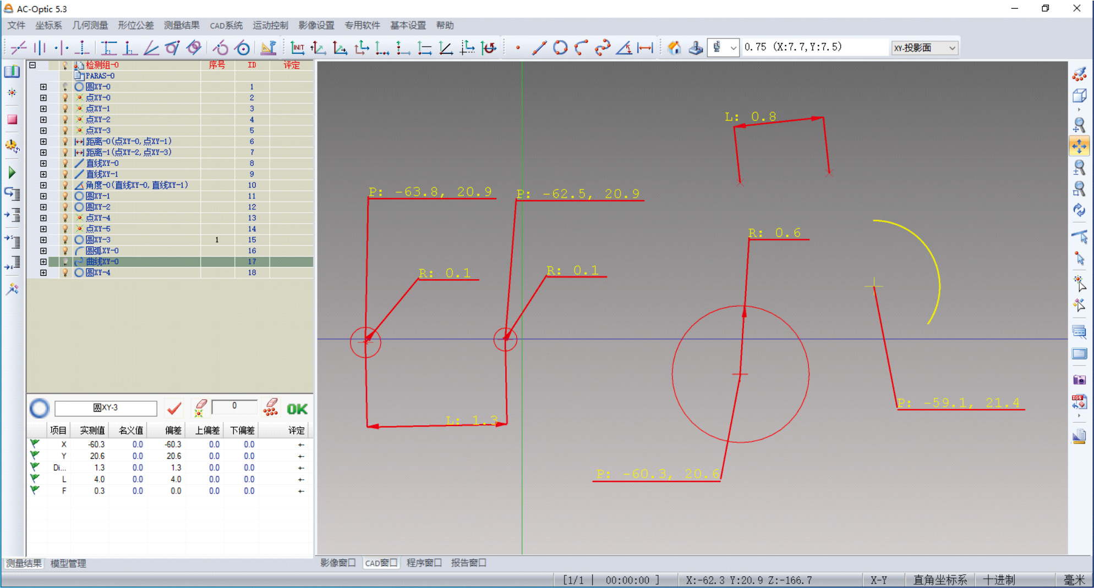Screen dimensions: 1094x588
Task: Open the 几何测量 menu
Action: pos(90,25)
